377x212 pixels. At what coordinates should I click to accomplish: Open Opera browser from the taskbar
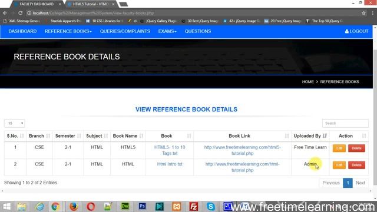click(91, 207)
